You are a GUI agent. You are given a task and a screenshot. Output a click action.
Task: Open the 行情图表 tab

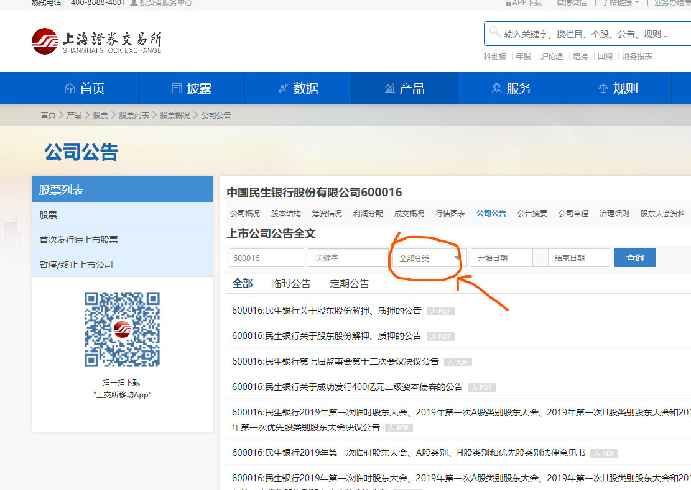pyautogui.click(x=450, y=214)
